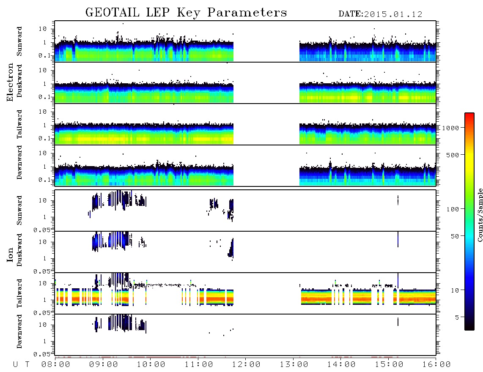Click the '1000' colorbar tick value
Viewport: 483px width, 372px height.
(x=451, y=128)
